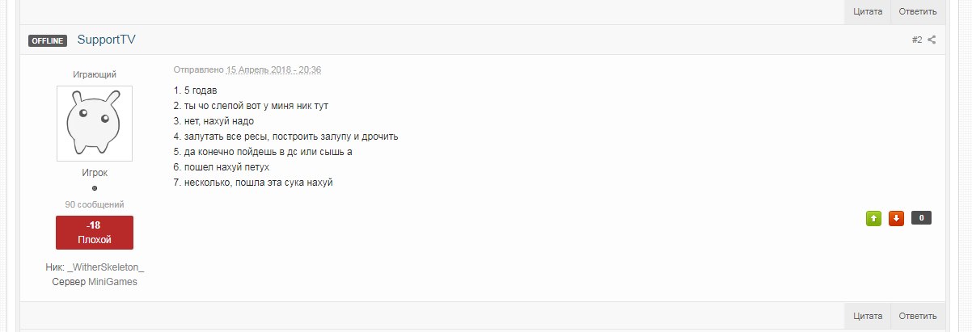Click the top Ответить button

(x=917, y=11)
